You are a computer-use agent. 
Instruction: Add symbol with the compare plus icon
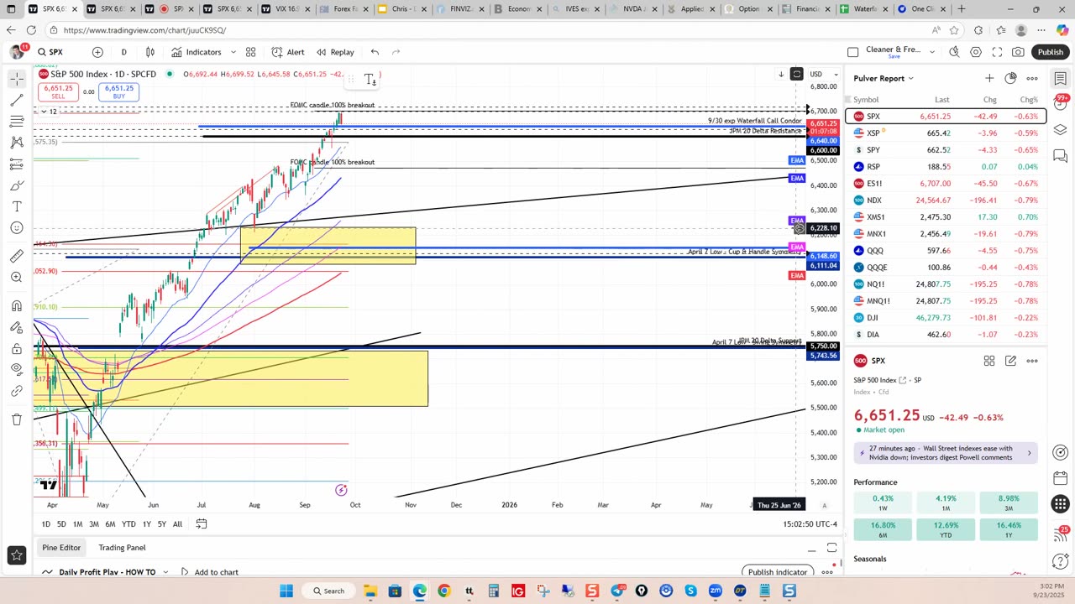(97, 52)
